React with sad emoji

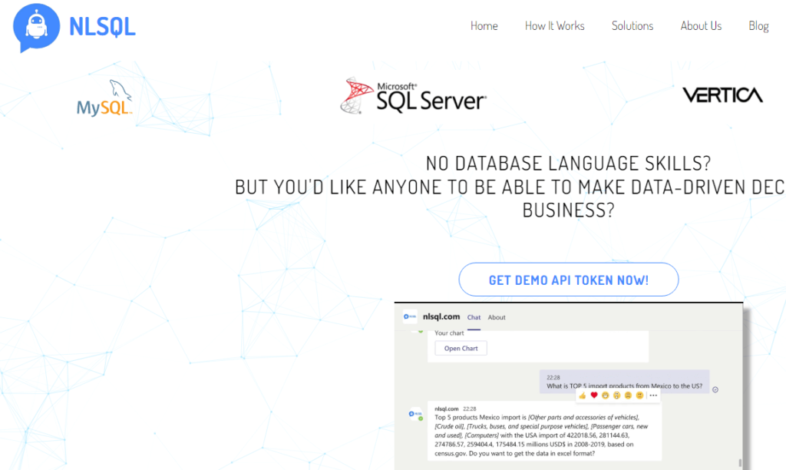(628, 396)
